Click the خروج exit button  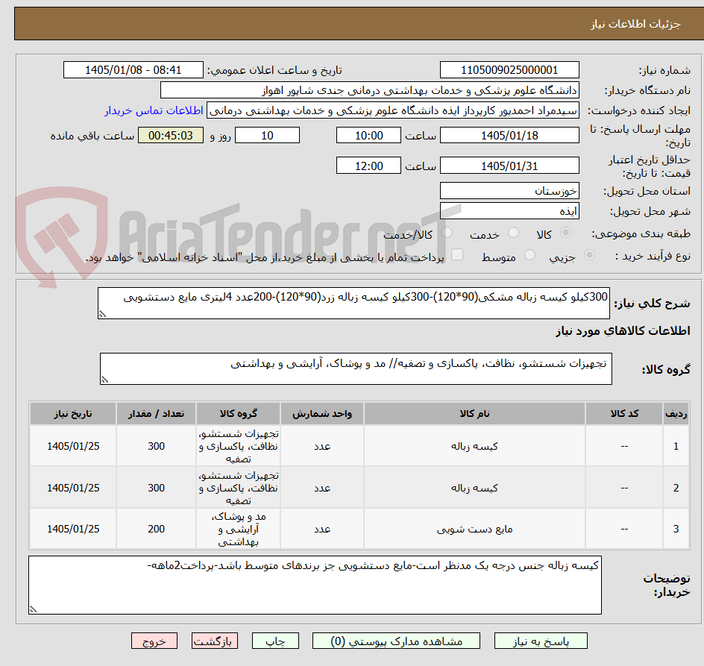point(154,641)
